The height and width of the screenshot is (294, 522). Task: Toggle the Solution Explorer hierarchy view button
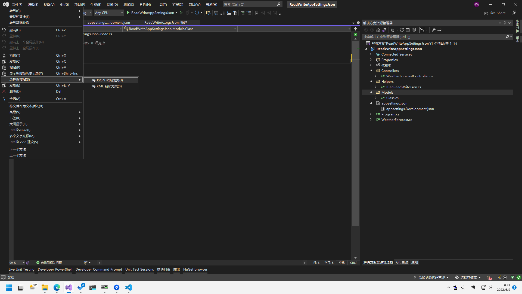pyautogui.click(x=422, y=30)
